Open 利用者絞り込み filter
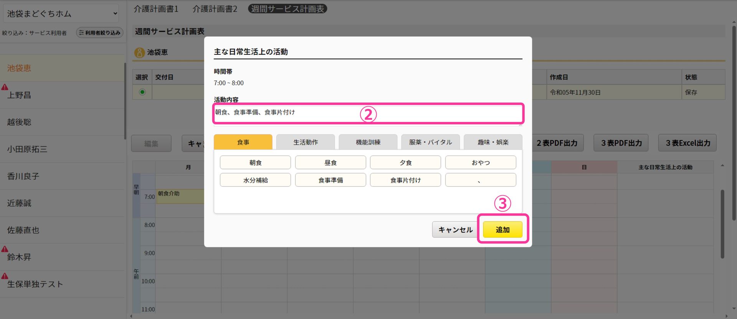 point(100,33)
